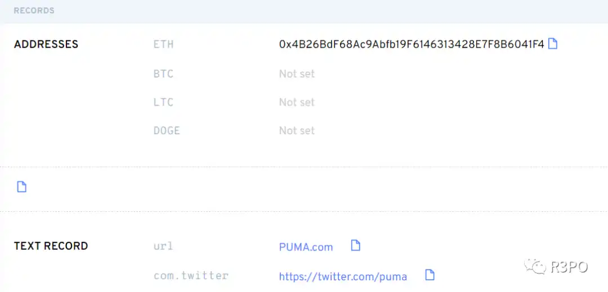This screenshot has width=608, height=292.
Task: Select the DOGE coin label
Action: pos(167,131)
